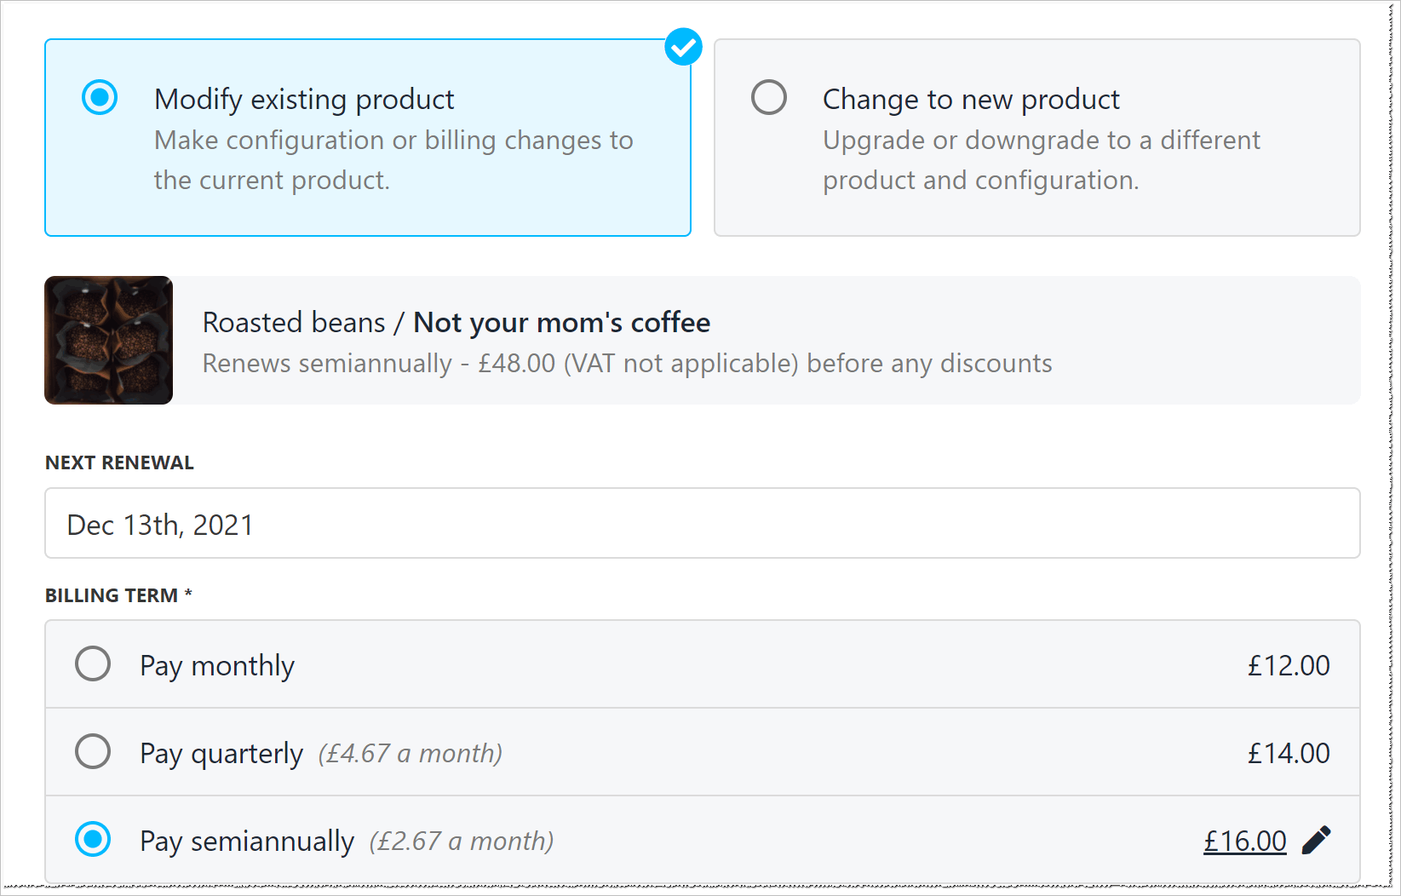The height and width of the screenshot is (896, 1401).
Task: Click the £12.00 monthly price
Action: pos(1288,665)
